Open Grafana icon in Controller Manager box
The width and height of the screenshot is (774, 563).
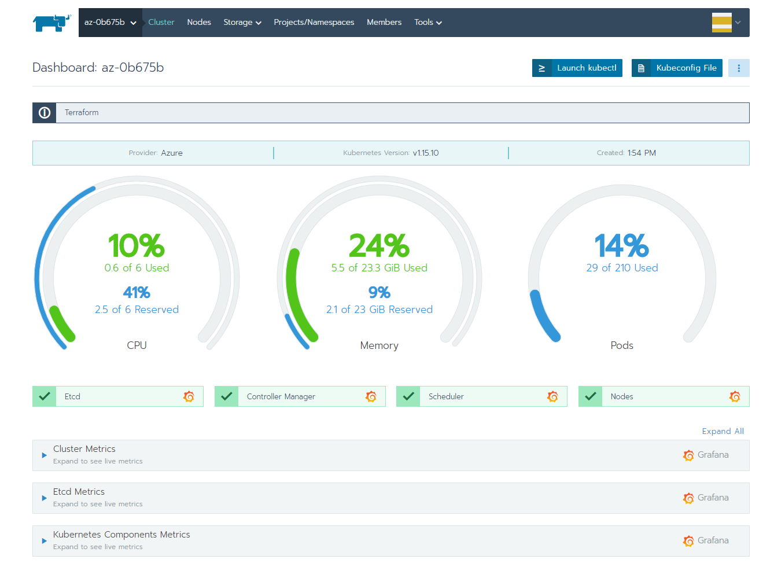click(x=371, y=396)
